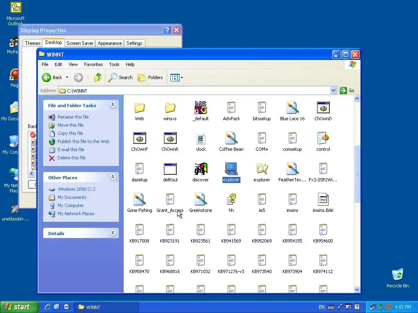Go to Windows 2000 (C:) in Other Places
This screenshot has width=418, height=313.
[x=76, y=189]
